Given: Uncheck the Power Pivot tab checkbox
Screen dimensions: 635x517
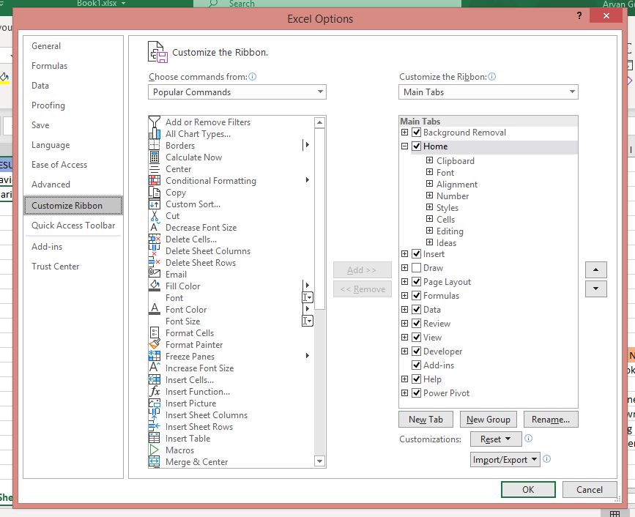Looking at the screenshot, I should pos(416,393).
